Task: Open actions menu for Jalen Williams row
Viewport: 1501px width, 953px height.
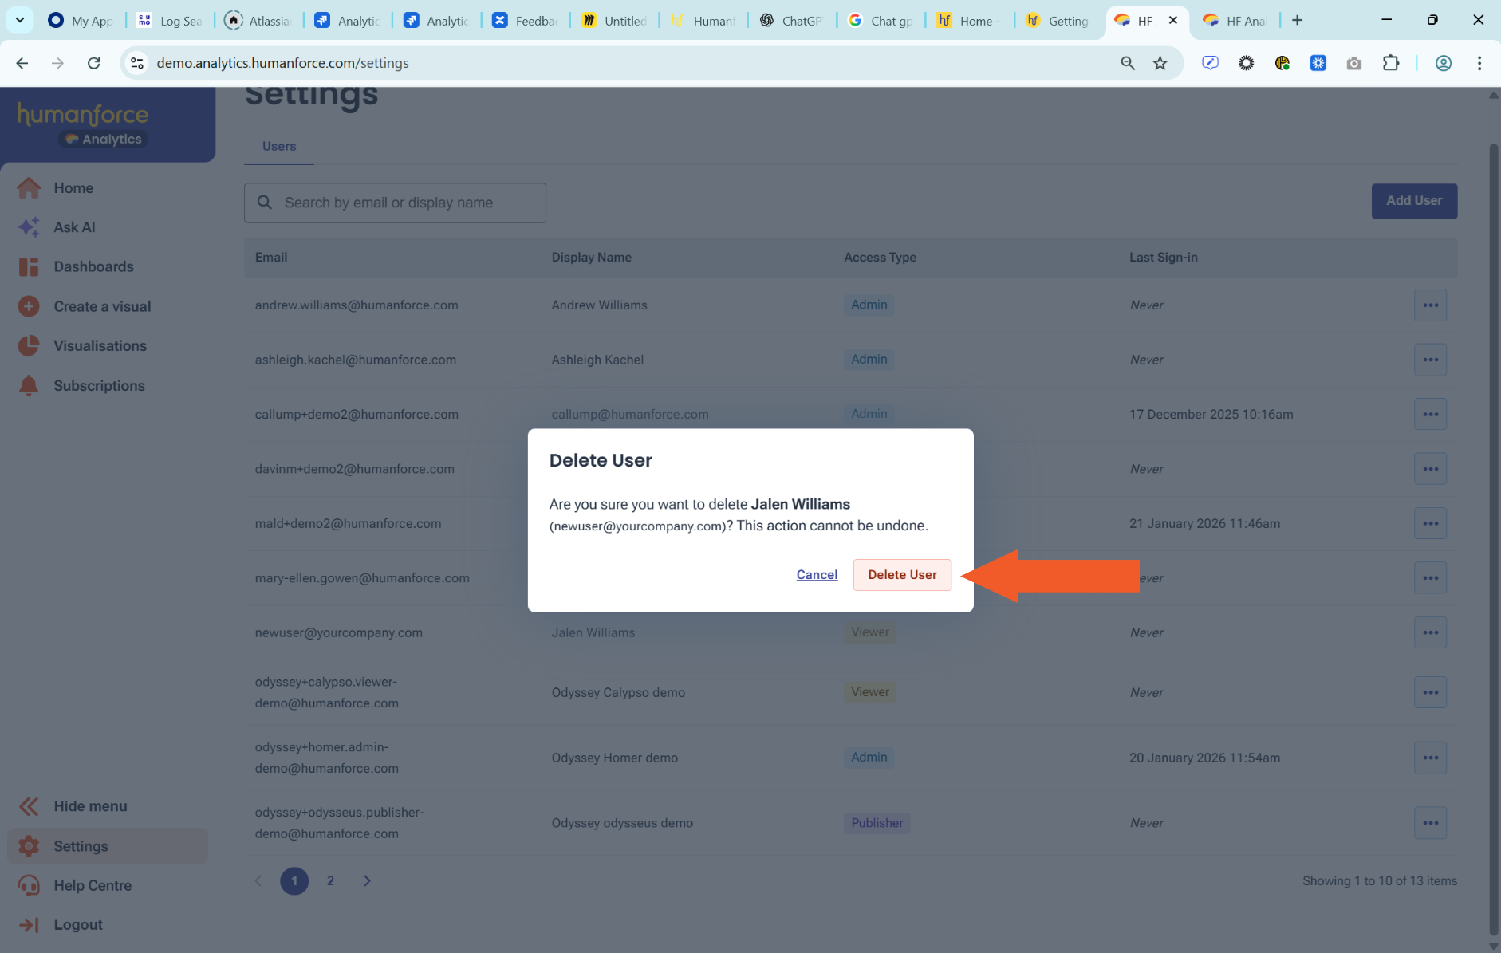Action: point(1430,632)
